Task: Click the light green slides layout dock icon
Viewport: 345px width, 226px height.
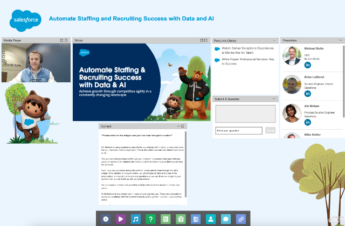Action: point(165,219)
